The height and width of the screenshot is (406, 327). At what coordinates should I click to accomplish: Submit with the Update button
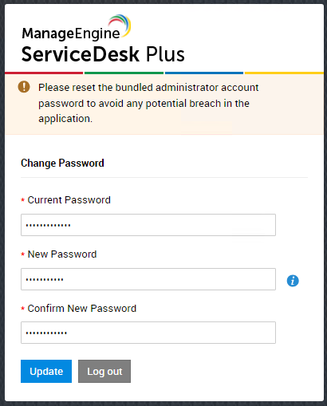(46, 371)
